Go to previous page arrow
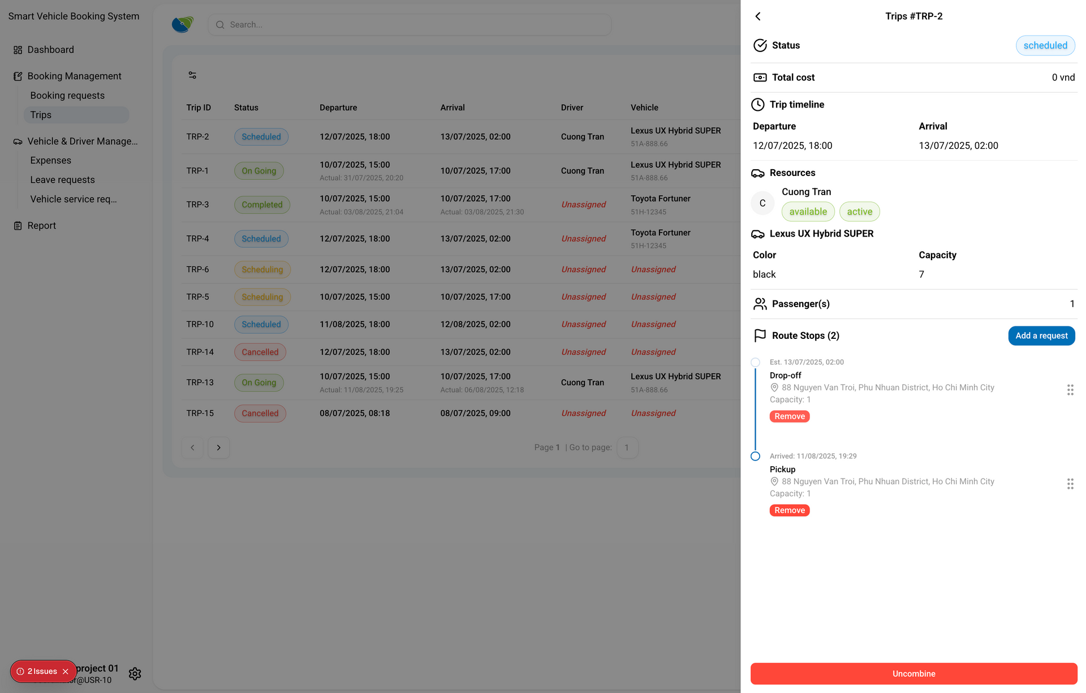 [192, 447]
